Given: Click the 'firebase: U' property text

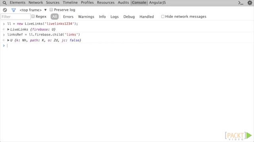Looking at the screenshot, I should (43, 30).
